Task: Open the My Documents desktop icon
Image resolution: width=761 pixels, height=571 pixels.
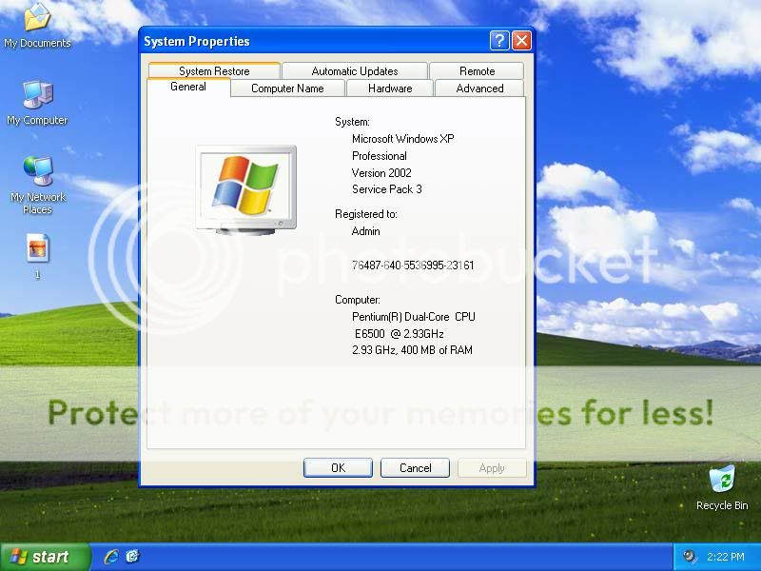Action: 37,26
